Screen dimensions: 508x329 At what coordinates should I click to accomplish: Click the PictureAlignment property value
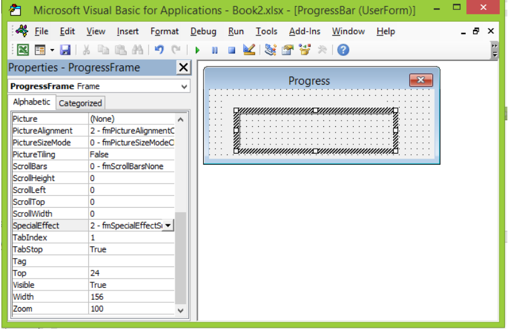click(132, 131)
